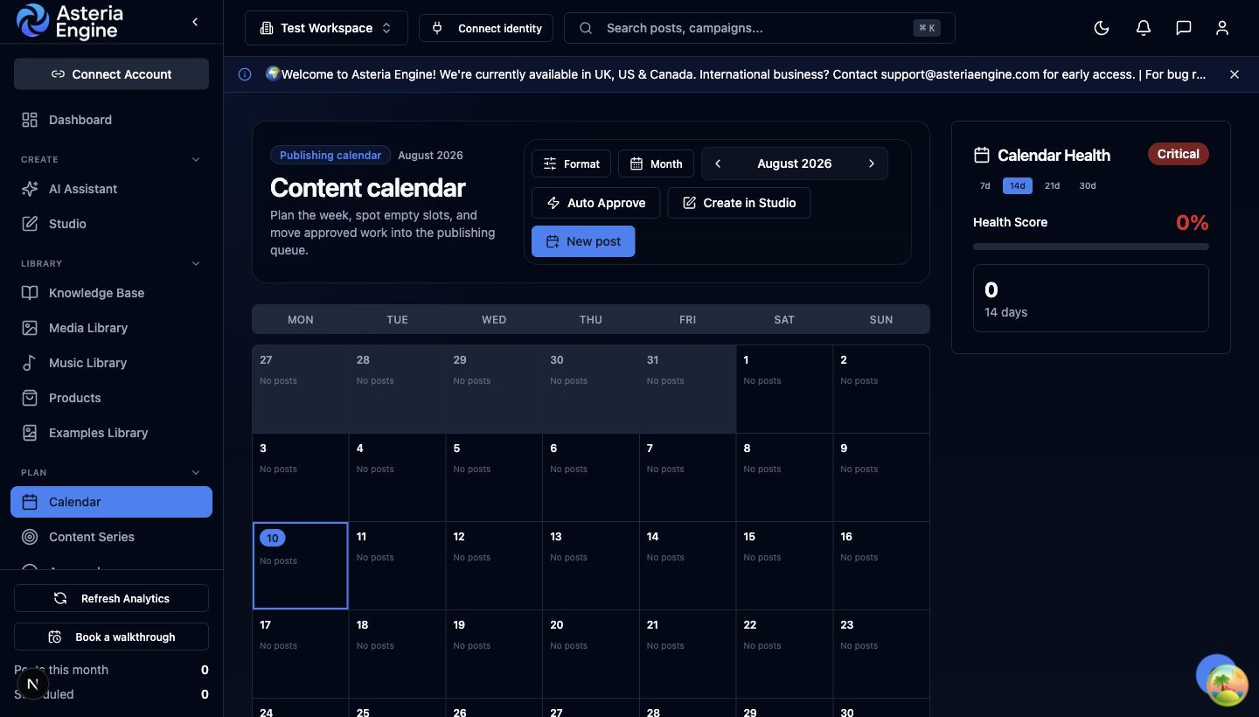
Task: Click Book a walkthrough
Action: (111, 637)
